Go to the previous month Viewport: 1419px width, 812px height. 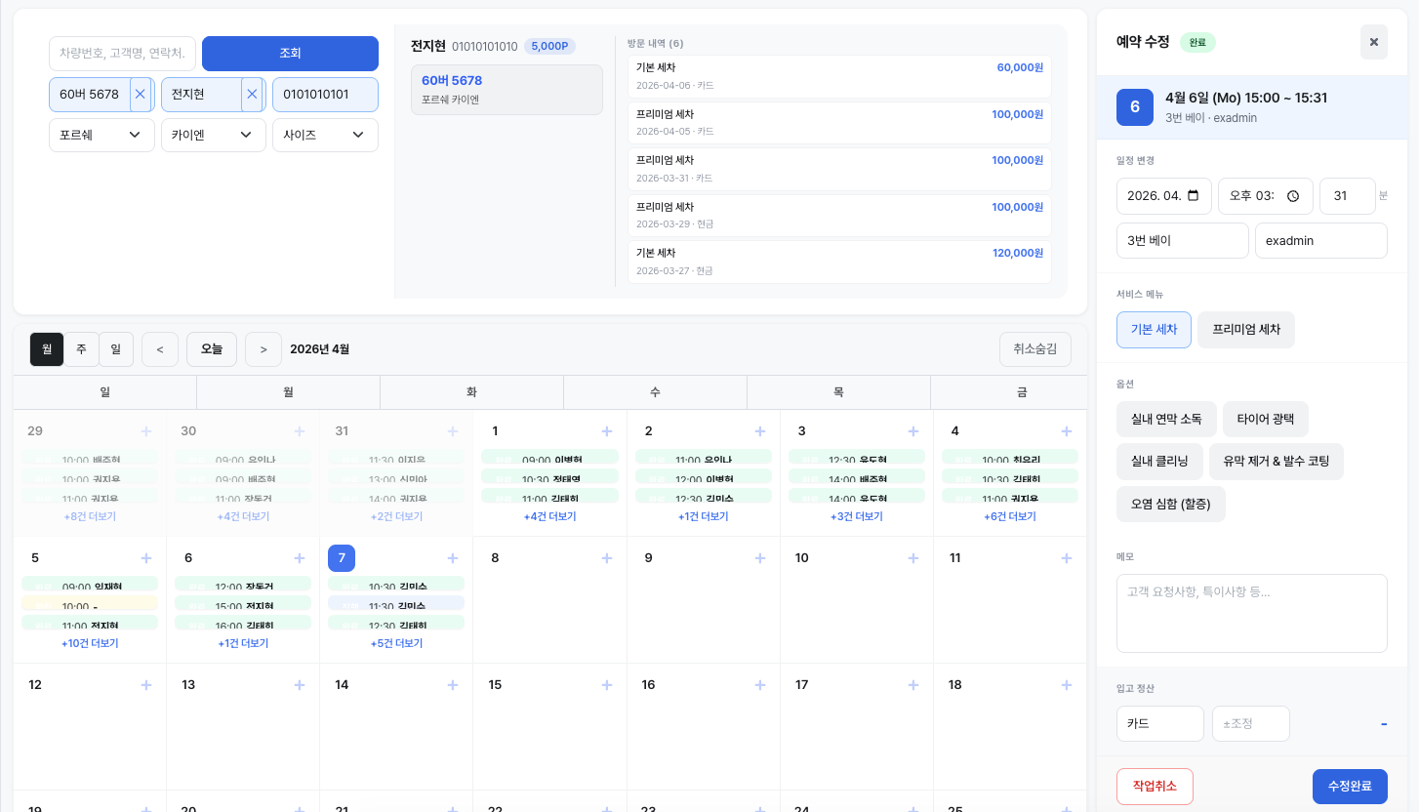pos(160,349)
